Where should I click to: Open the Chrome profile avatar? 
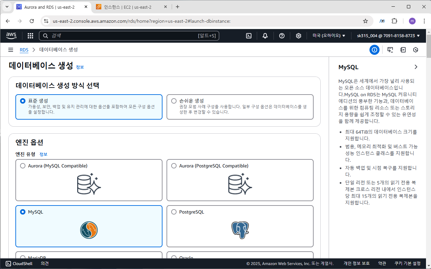412,21
